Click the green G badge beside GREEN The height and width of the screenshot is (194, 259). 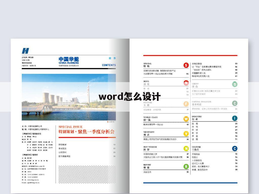click(x=235, y=84)
